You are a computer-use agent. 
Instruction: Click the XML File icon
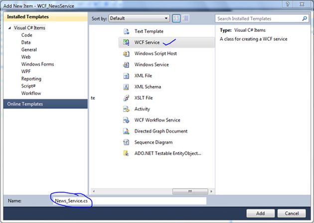click(126, 76)
